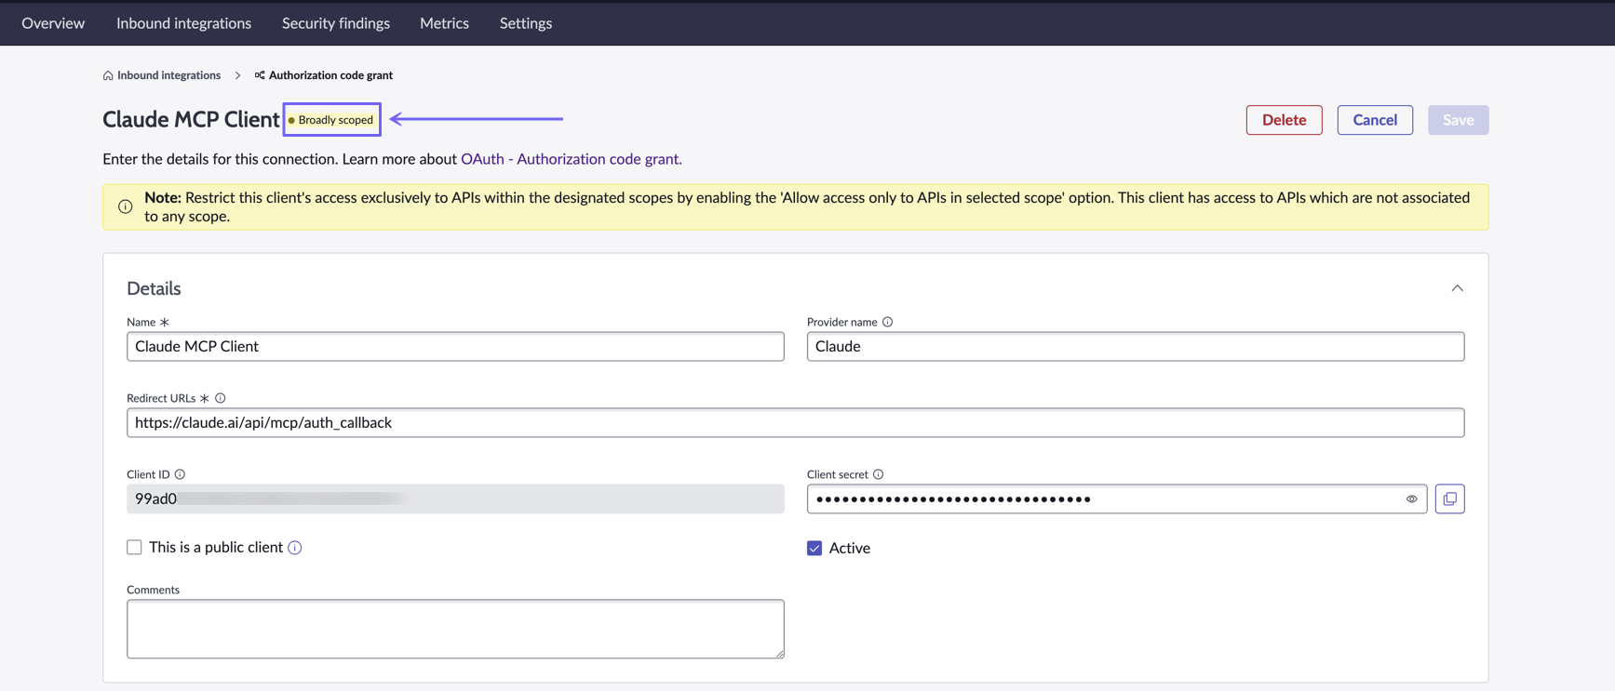Edit the Provider name field

[x=1135, y=346]
